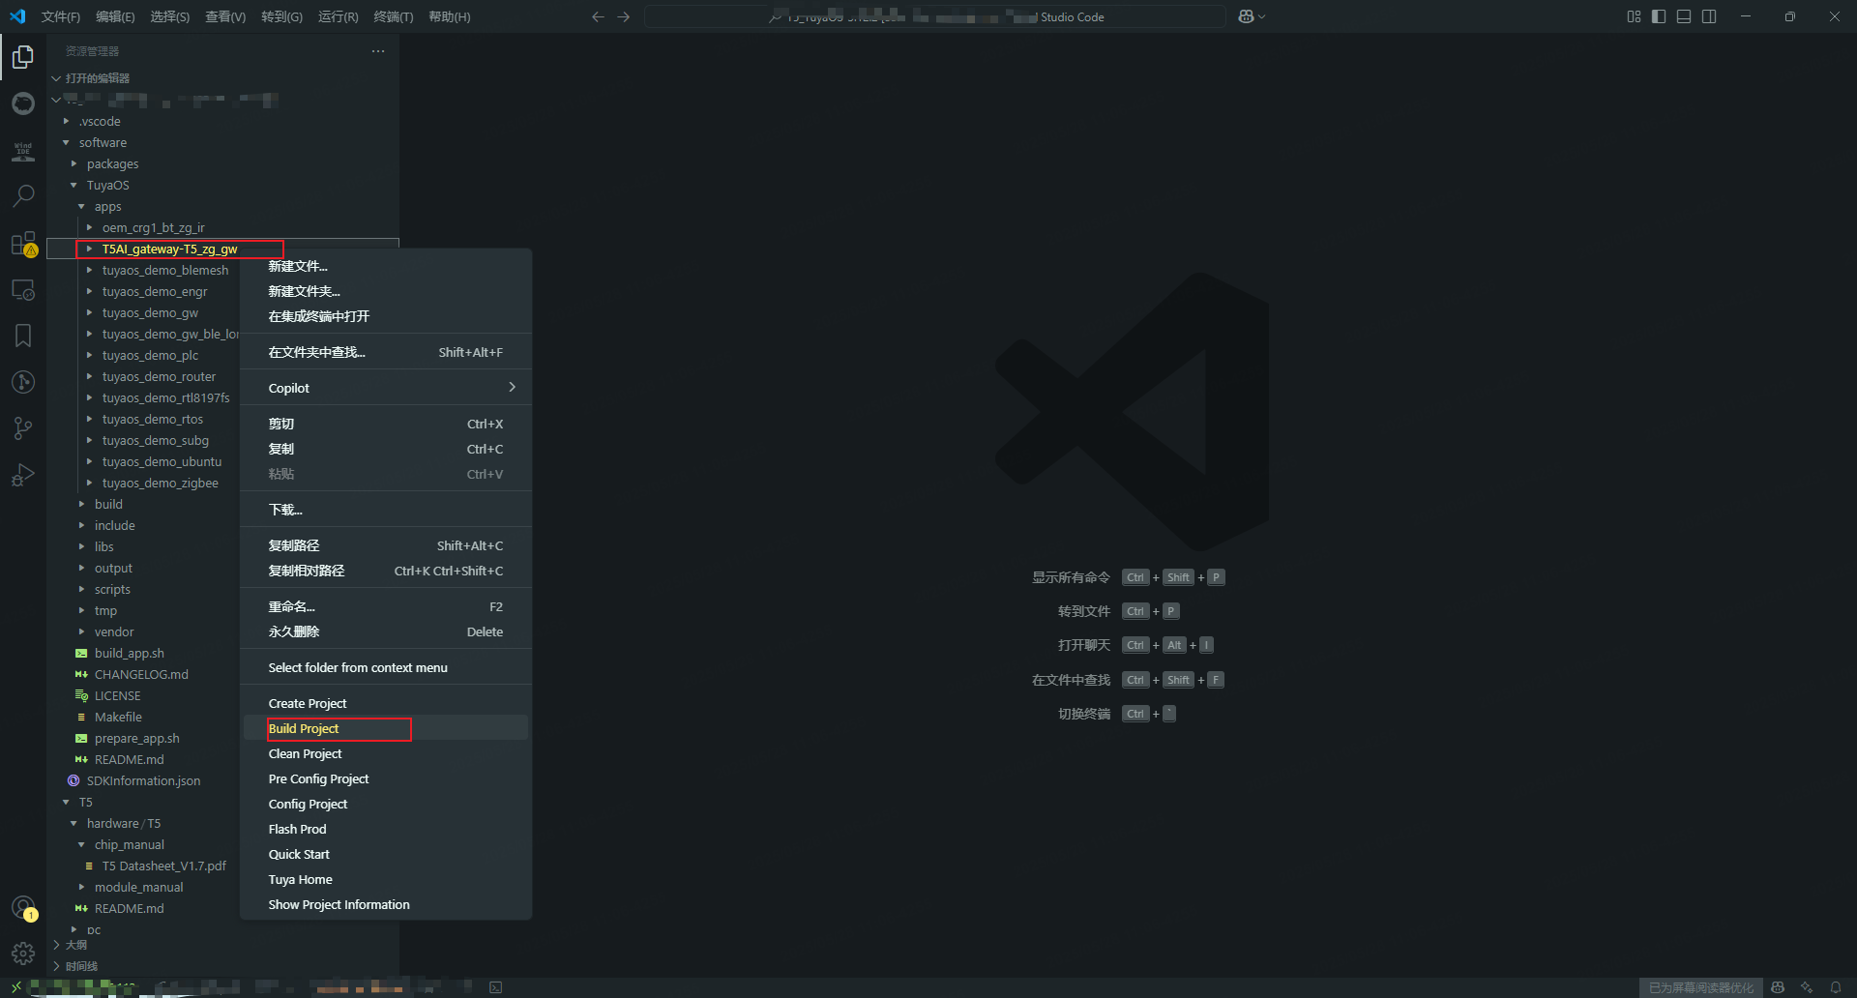
Task: Open SDKInformation.json file
Action: (143, 780)
